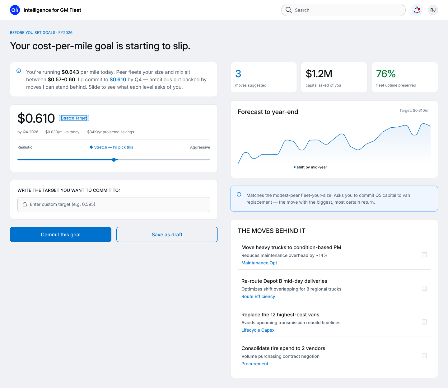Click the shift by mid-year legend
Viewport: 448px width, 388px height.
pyautogui.click(x=310, y=167)
